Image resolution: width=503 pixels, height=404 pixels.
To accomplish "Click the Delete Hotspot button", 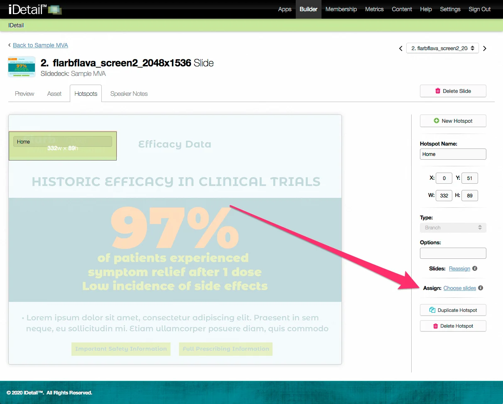I will point(453,326).
